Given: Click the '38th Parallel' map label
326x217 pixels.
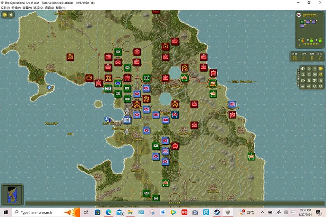Looking at the screenshot, I should tap(242, 82).
